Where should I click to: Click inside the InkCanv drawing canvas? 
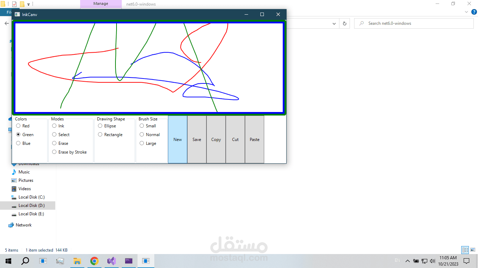click(149, 68)
